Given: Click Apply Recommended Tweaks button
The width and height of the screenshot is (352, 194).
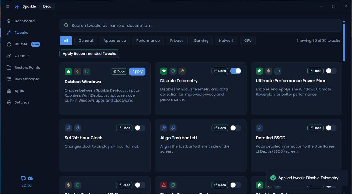Looking at the screenshot, I should [89, 54].
